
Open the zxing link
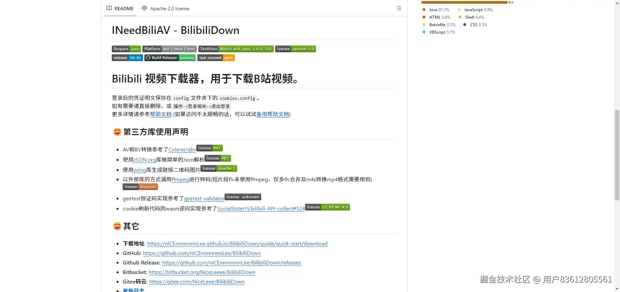(140, 170)
